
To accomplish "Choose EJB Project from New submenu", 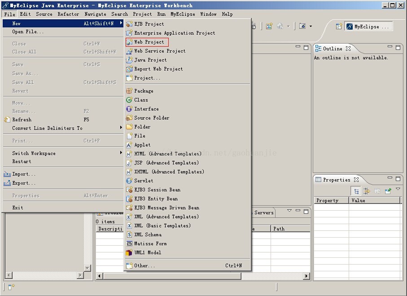I will coord(188,24).
